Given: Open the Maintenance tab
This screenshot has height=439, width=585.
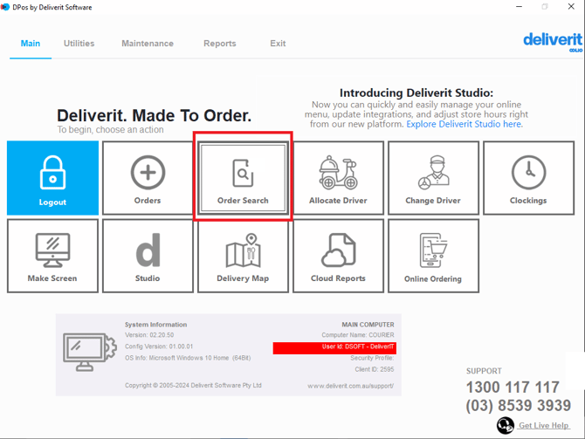Looking at the screenshot, I should click(x=148, y=44).
